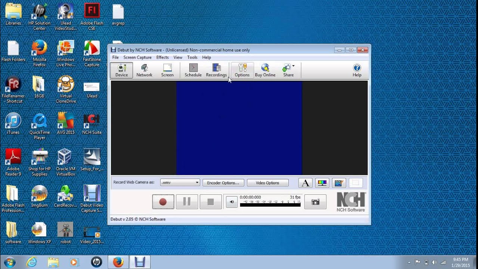
Task: Open the Help menu in menu bar
Action: [207, 58]
